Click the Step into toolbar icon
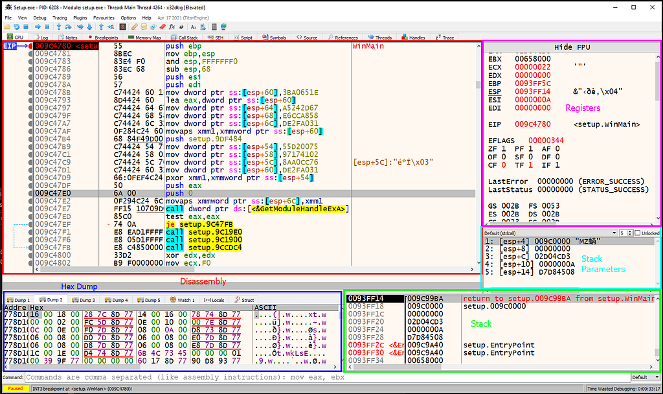The image size is (663, 394). (59, 27)
